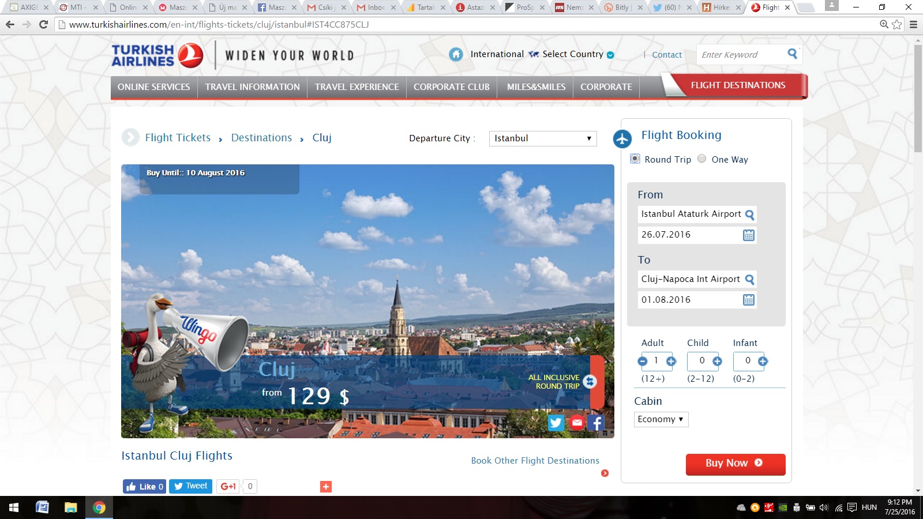Screen dimensions: 923x519
Task: Switch to the Inbox browser tab
Action: 376,7
